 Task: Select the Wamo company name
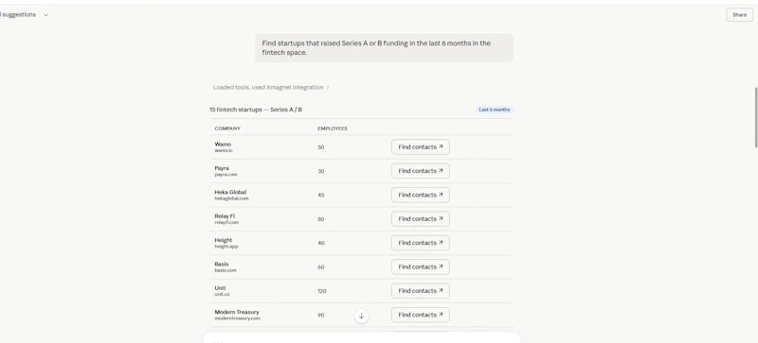(223, 144)
